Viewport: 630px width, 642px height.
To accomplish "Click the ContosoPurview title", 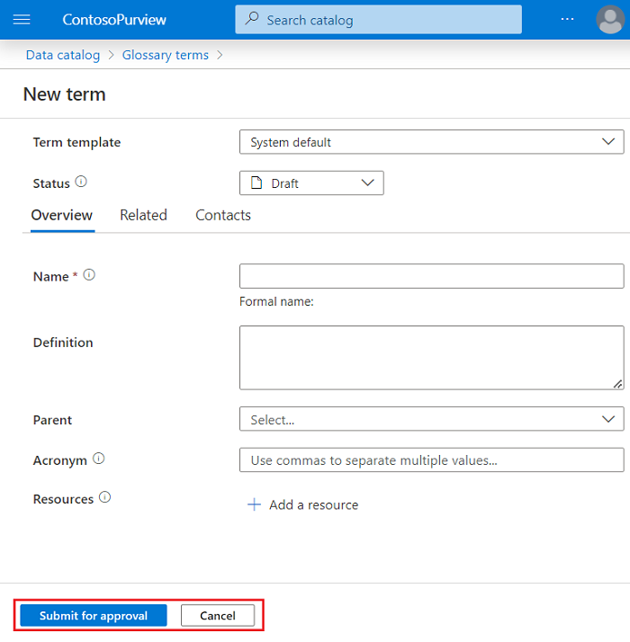I will point(114,20).
